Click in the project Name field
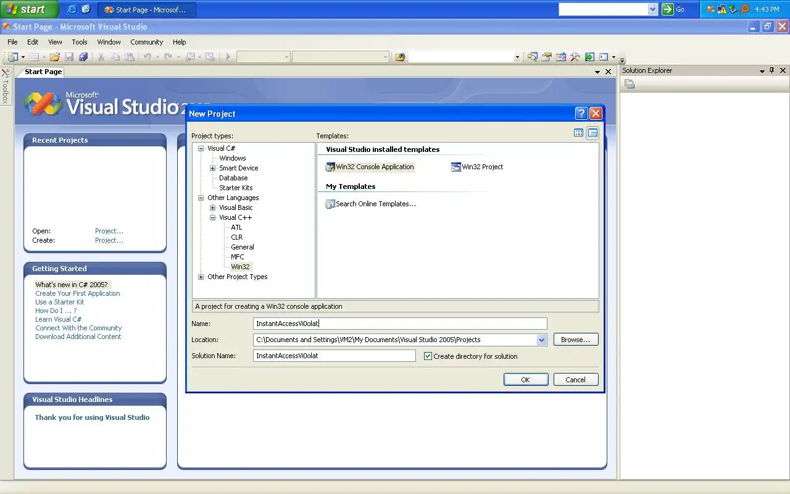Viewport: 790px width, 494px height. [400, 324]
